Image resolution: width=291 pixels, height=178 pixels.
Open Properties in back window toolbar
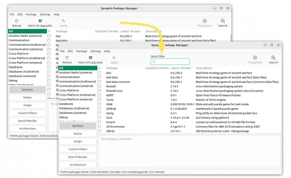coord(205,23)
